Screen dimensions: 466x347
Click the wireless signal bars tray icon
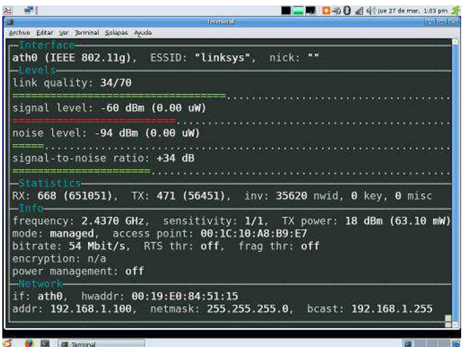tap(359, 11)
